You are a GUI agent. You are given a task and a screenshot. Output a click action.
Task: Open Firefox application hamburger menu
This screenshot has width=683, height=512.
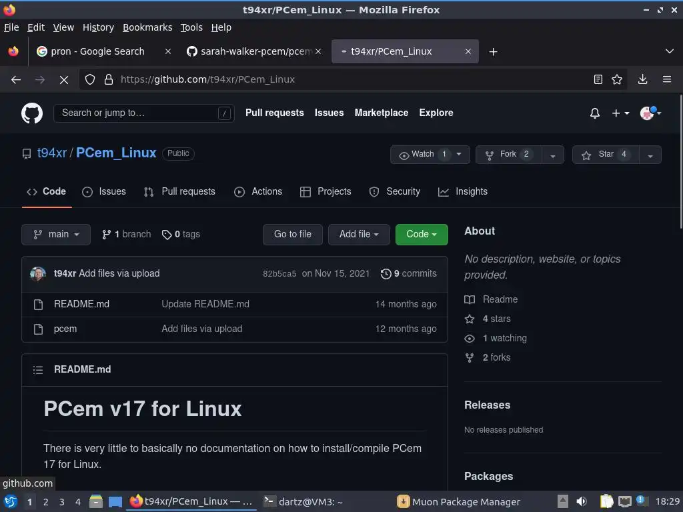coord(666,79)
